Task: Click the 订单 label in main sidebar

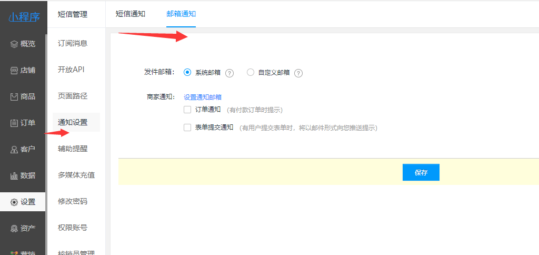Action: [x=27, y=123]
